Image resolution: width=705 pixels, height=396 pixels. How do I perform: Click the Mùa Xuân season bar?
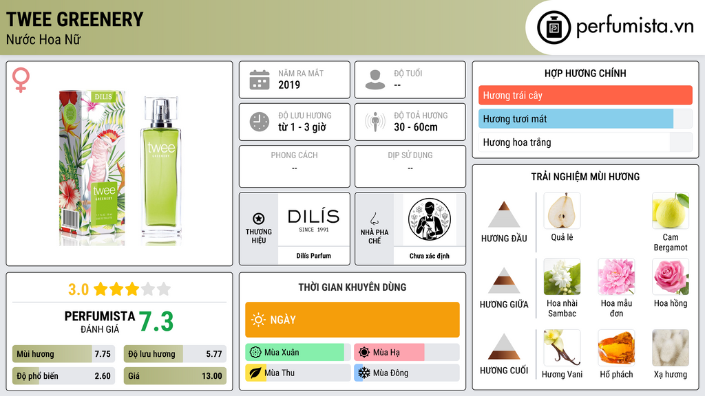coord(298,353)
